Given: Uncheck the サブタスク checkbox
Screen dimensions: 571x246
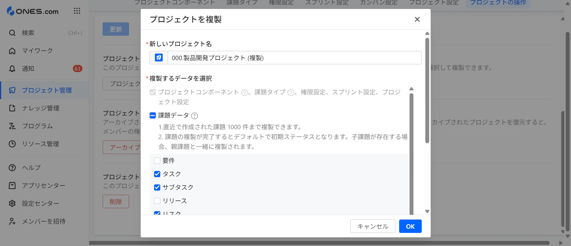Looking at the screenshot, I should [x=157, y=187].
